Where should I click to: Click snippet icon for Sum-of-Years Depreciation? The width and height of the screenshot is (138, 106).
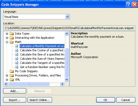click(x=17, y=59)
